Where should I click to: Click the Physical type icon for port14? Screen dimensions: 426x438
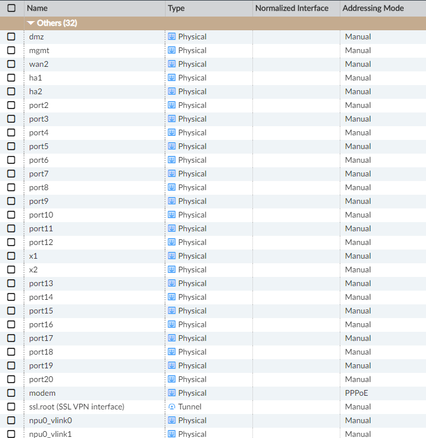coord(172,296)
